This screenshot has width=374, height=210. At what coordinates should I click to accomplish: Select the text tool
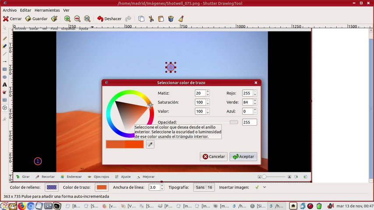(x=4, y=84)
